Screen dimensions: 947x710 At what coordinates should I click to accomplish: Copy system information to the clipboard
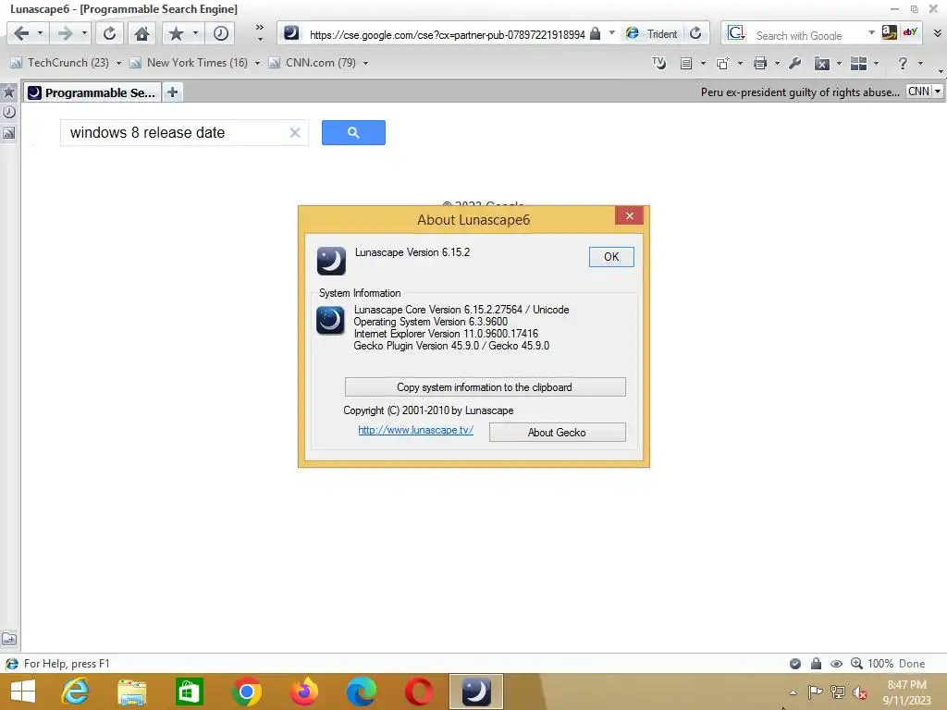click(x=485, y=387)
